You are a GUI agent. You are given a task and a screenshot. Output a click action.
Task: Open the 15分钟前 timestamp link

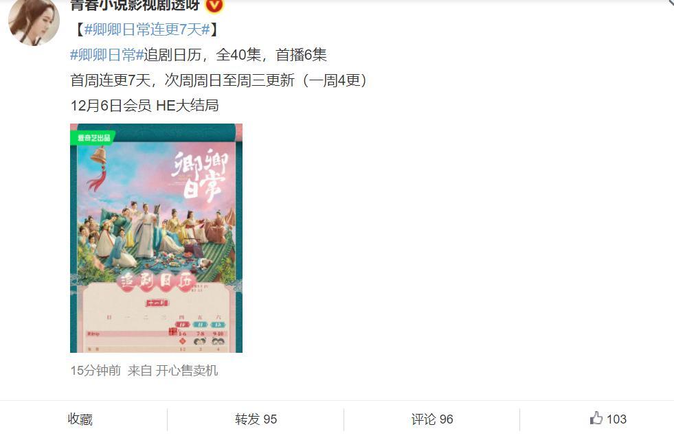[x=96, y=370]
